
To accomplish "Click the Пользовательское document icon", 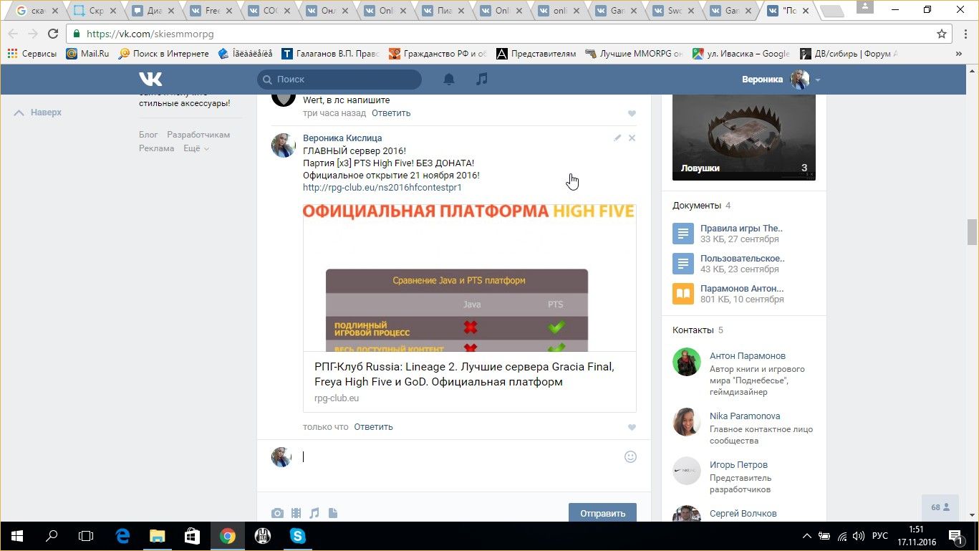I will (x=683, y=264).
